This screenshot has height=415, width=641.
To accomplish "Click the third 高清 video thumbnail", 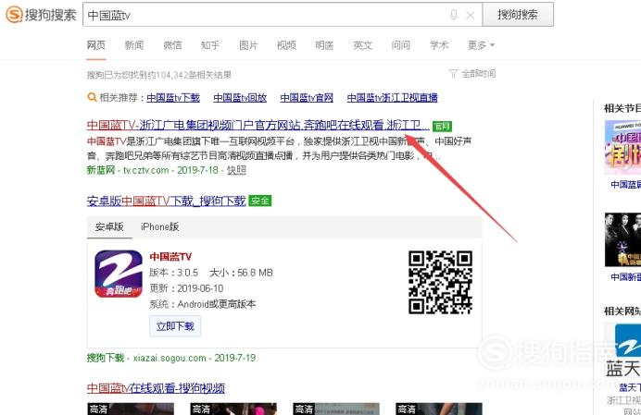I will pos(336,409).
